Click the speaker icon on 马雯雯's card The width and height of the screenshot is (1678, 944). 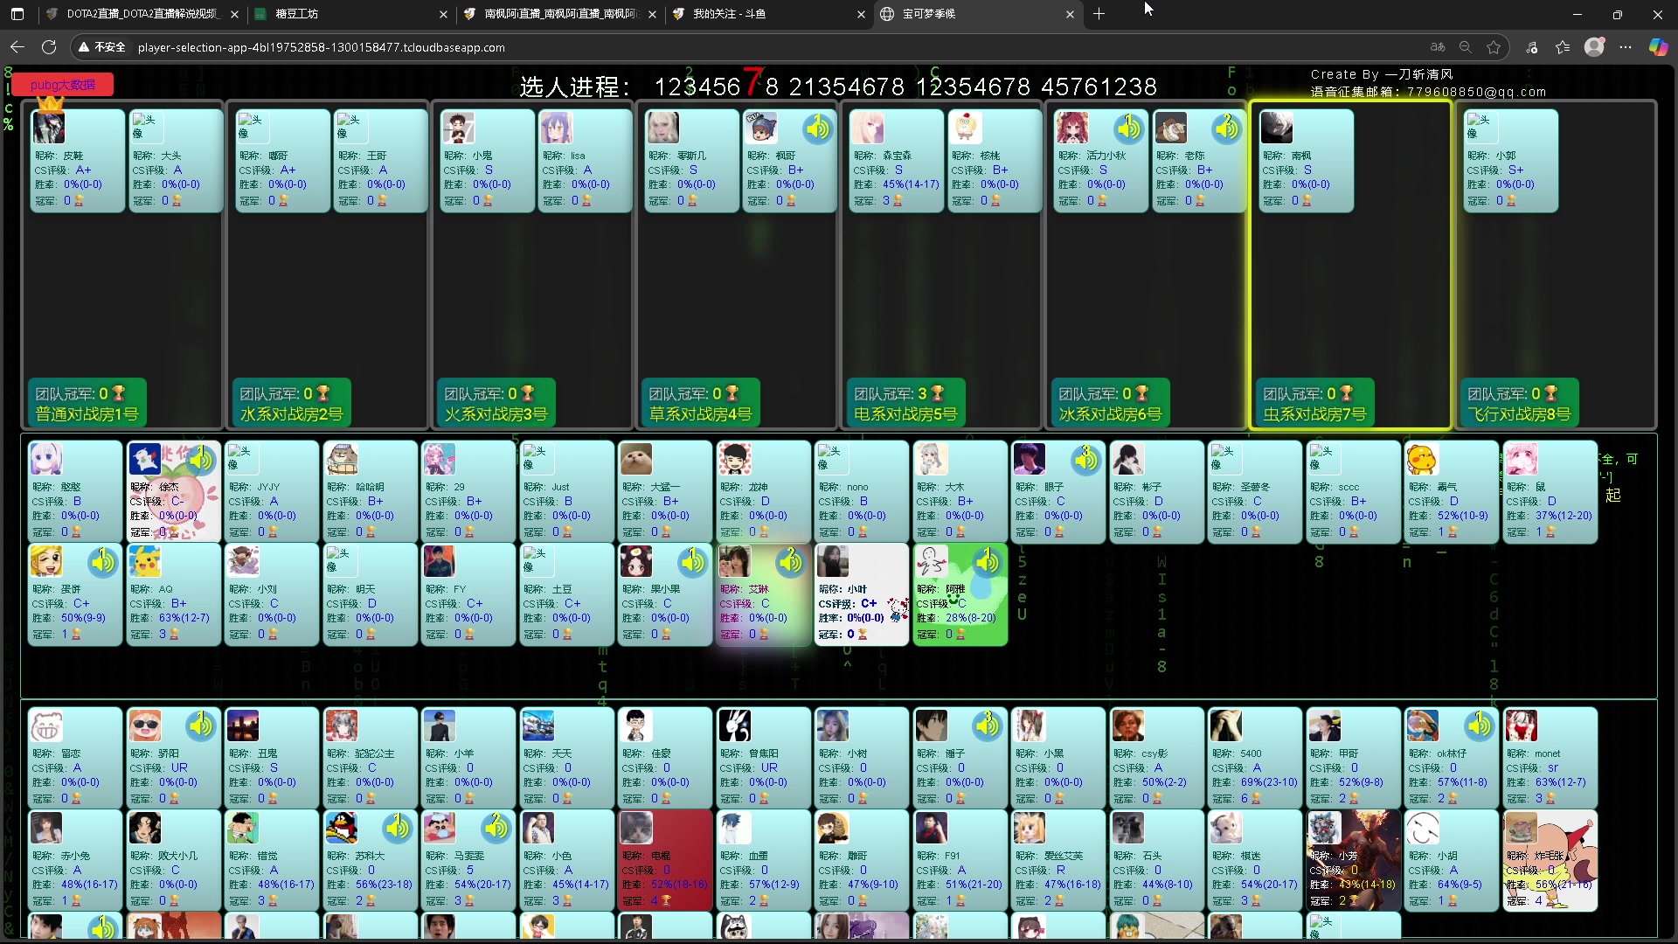[x=496, y=828]
